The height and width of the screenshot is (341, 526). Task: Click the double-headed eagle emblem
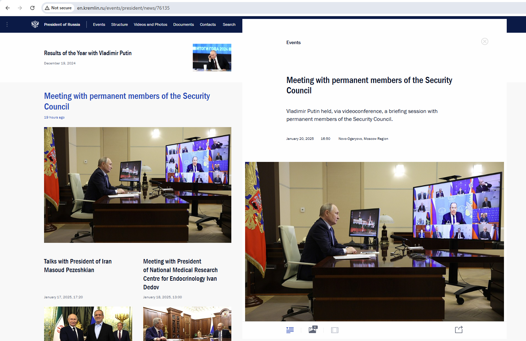click(x=35, y=24)
